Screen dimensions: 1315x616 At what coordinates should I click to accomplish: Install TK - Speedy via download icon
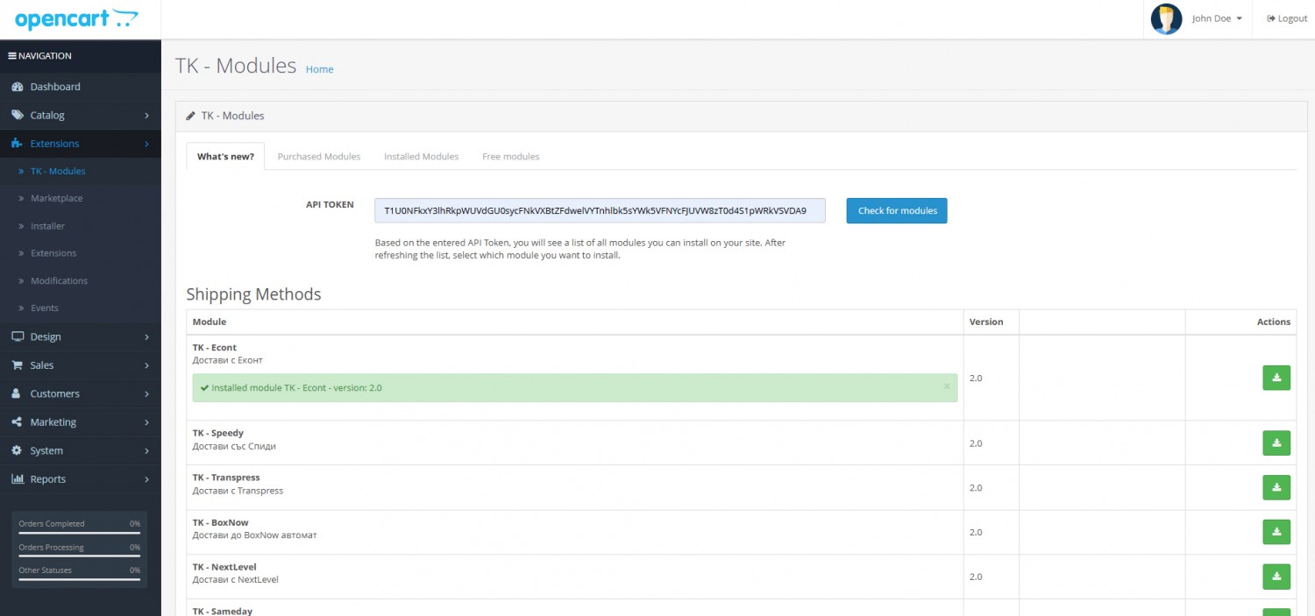point(1276,443)
